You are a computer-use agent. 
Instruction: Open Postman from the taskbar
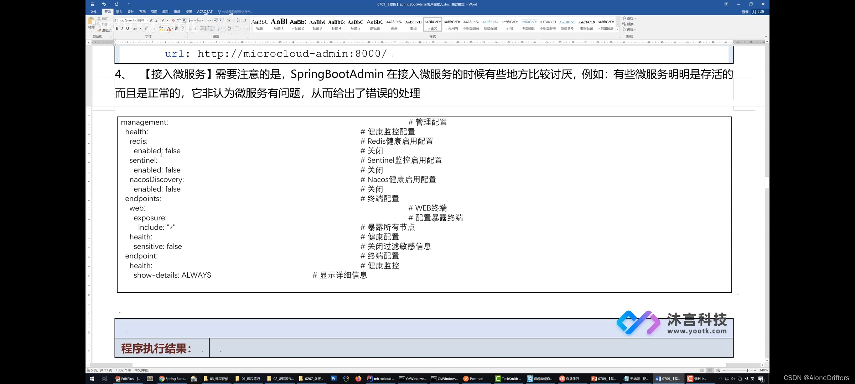click(473, 379)
